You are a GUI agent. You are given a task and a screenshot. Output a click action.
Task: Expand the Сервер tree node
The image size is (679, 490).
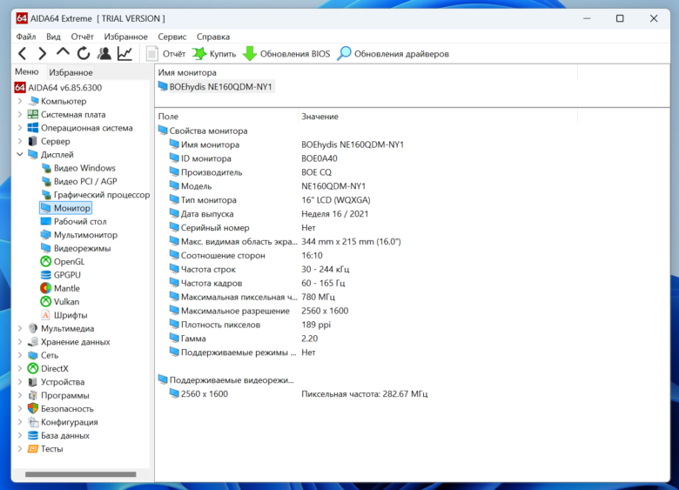(20, 142)
